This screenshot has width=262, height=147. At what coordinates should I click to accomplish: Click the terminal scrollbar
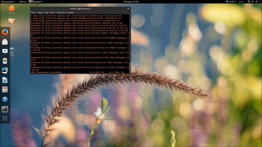(130, 44)
